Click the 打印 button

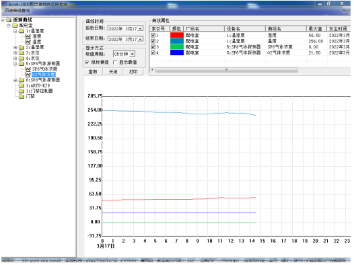pos(133,72)
